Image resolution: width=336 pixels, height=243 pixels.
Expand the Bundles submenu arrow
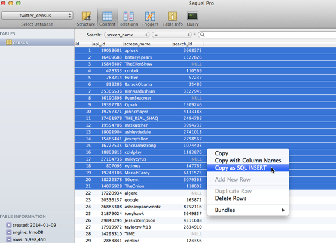pyautogui.click(x=283, y=210)
